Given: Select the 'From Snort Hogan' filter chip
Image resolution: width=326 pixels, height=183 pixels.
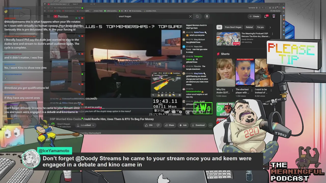Looking at the screenshot, I should (234, 27).
